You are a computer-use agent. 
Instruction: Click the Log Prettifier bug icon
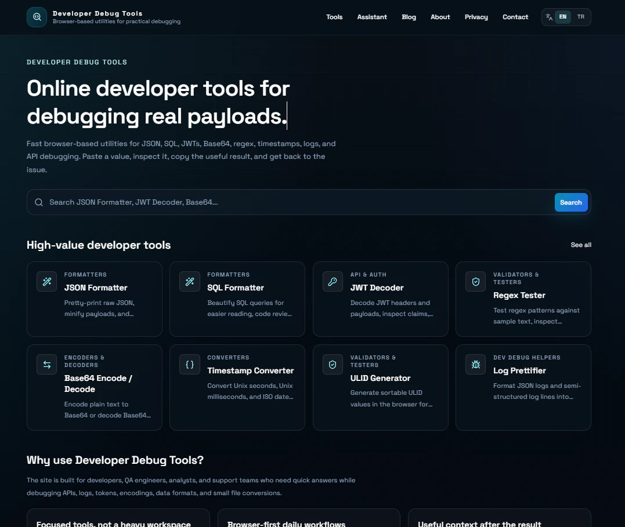coord(475,365)
